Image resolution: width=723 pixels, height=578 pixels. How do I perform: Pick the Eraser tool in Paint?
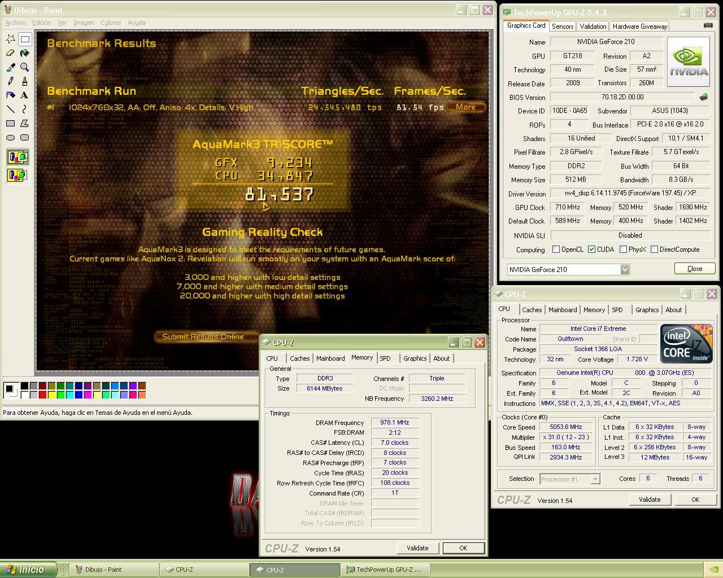[11, 53]
